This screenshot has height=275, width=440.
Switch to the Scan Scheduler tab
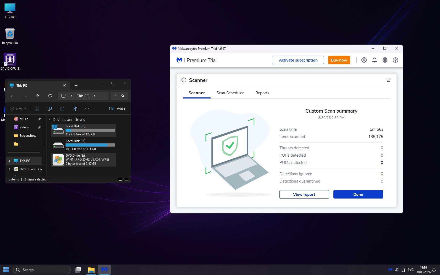(x=230, y=93)
